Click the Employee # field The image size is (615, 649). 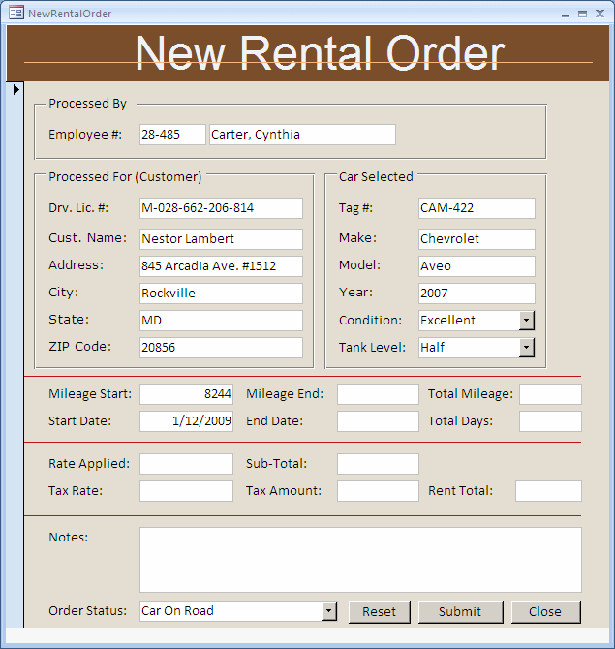tap(172, 135)
